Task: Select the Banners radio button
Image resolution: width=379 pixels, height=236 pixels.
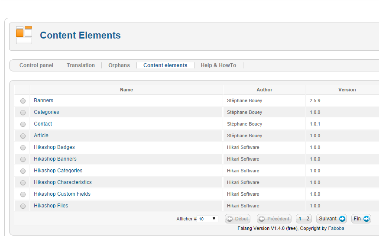Action: (x=23, y=101)
